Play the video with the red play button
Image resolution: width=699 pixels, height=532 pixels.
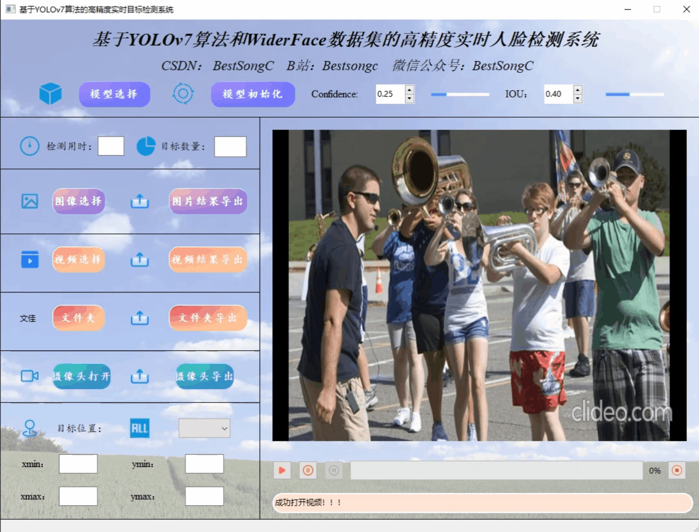click(x=282, y=470)
